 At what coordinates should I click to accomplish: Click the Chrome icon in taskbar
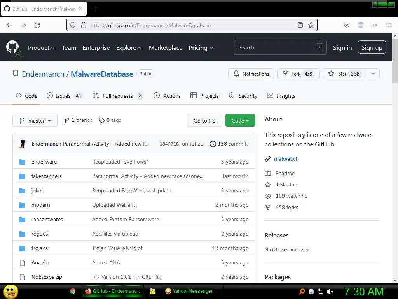(x=73, y=291)
